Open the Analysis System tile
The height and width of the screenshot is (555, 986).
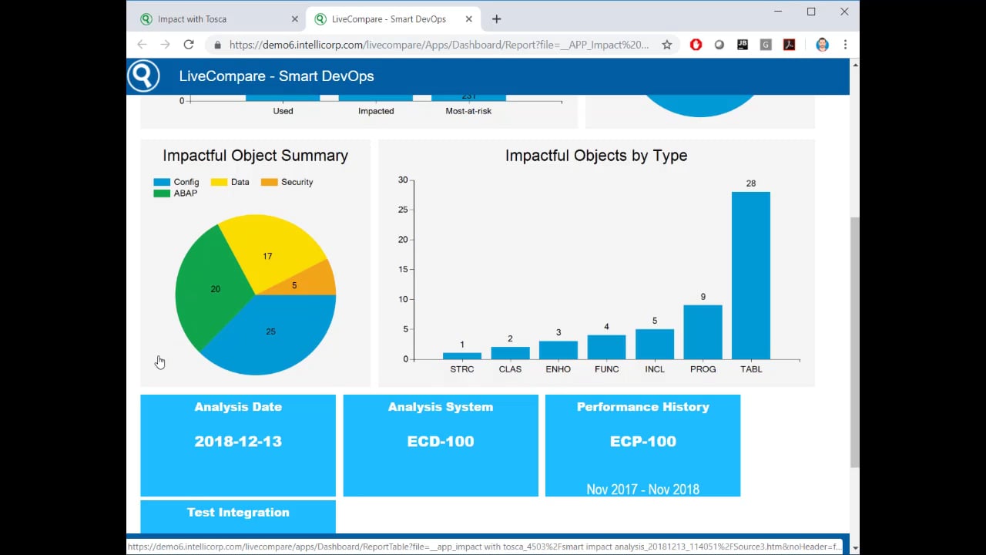[441, 446]
